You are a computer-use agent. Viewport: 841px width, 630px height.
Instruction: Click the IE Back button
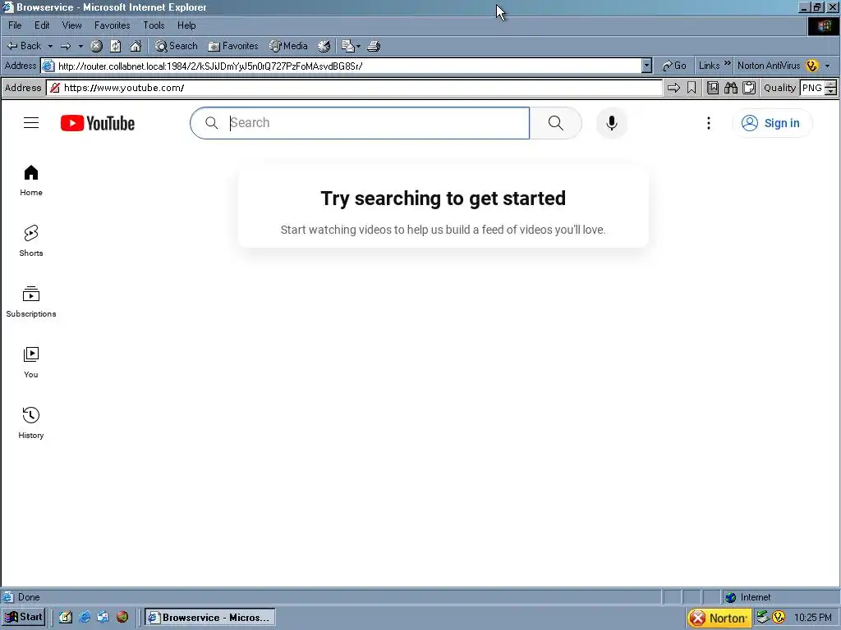point(24,46)
